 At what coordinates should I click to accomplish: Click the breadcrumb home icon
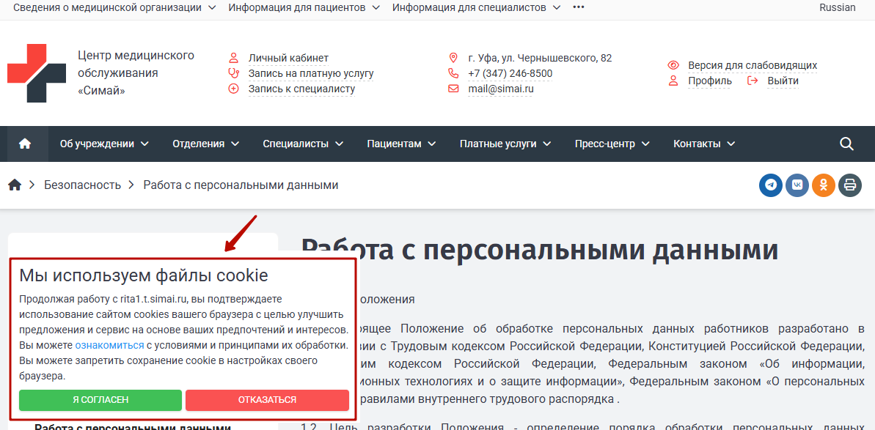click(x=15, y=185)
